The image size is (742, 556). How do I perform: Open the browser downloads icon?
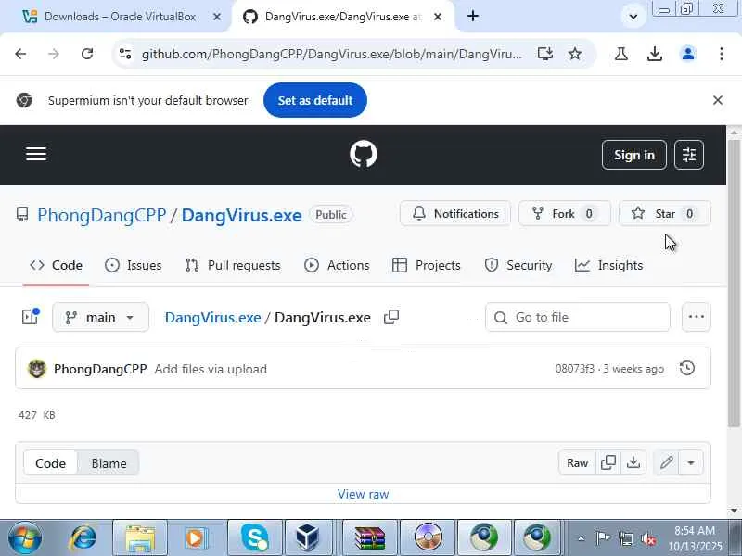click(x=655, y=54)
